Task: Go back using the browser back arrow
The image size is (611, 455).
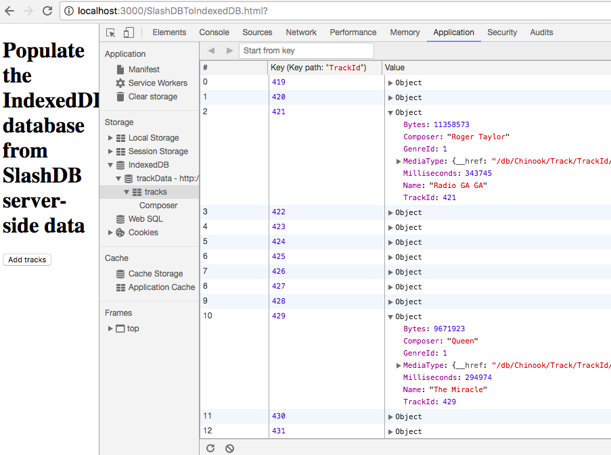Action: 9,11
